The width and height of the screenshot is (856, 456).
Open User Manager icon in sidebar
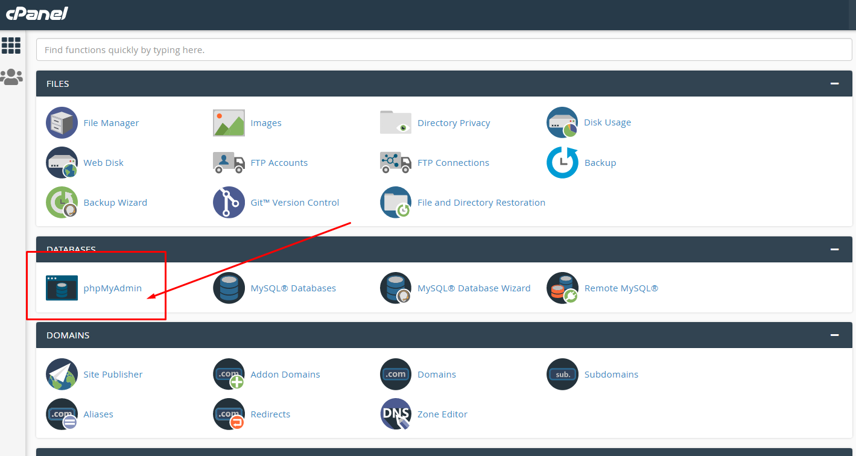pyautogui.click(x=11, y=77)
